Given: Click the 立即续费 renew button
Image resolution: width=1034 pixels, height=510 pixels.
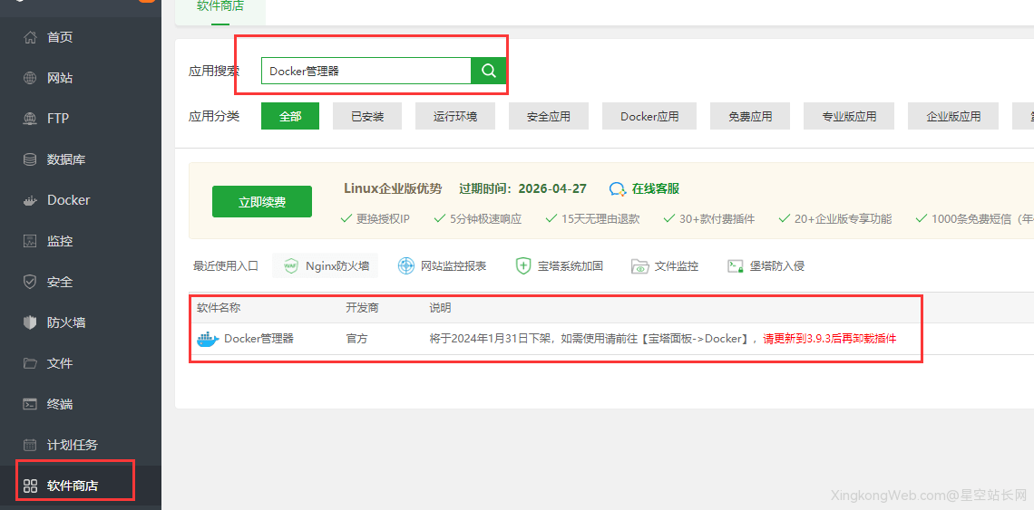Looking at the screenshot, I should pyautogui.click(x=262, y=202).
